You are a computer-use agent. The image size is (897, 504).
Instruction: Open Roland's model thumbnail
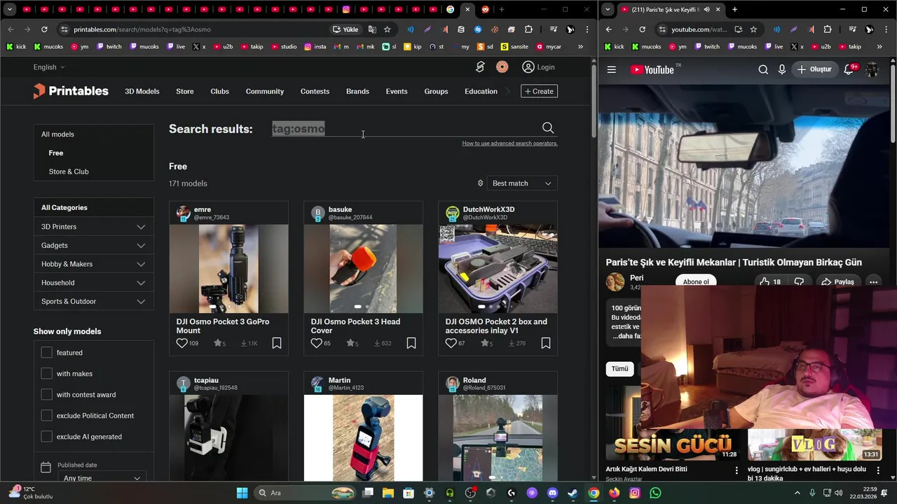[x=498, y=438]
